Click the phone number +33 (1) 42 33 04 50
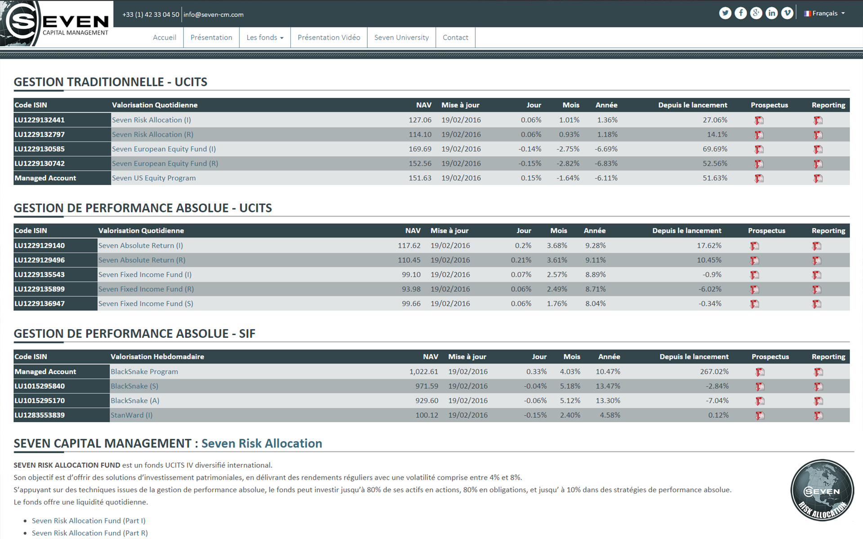This screenshot has height=539, width=863. point(151,14)
